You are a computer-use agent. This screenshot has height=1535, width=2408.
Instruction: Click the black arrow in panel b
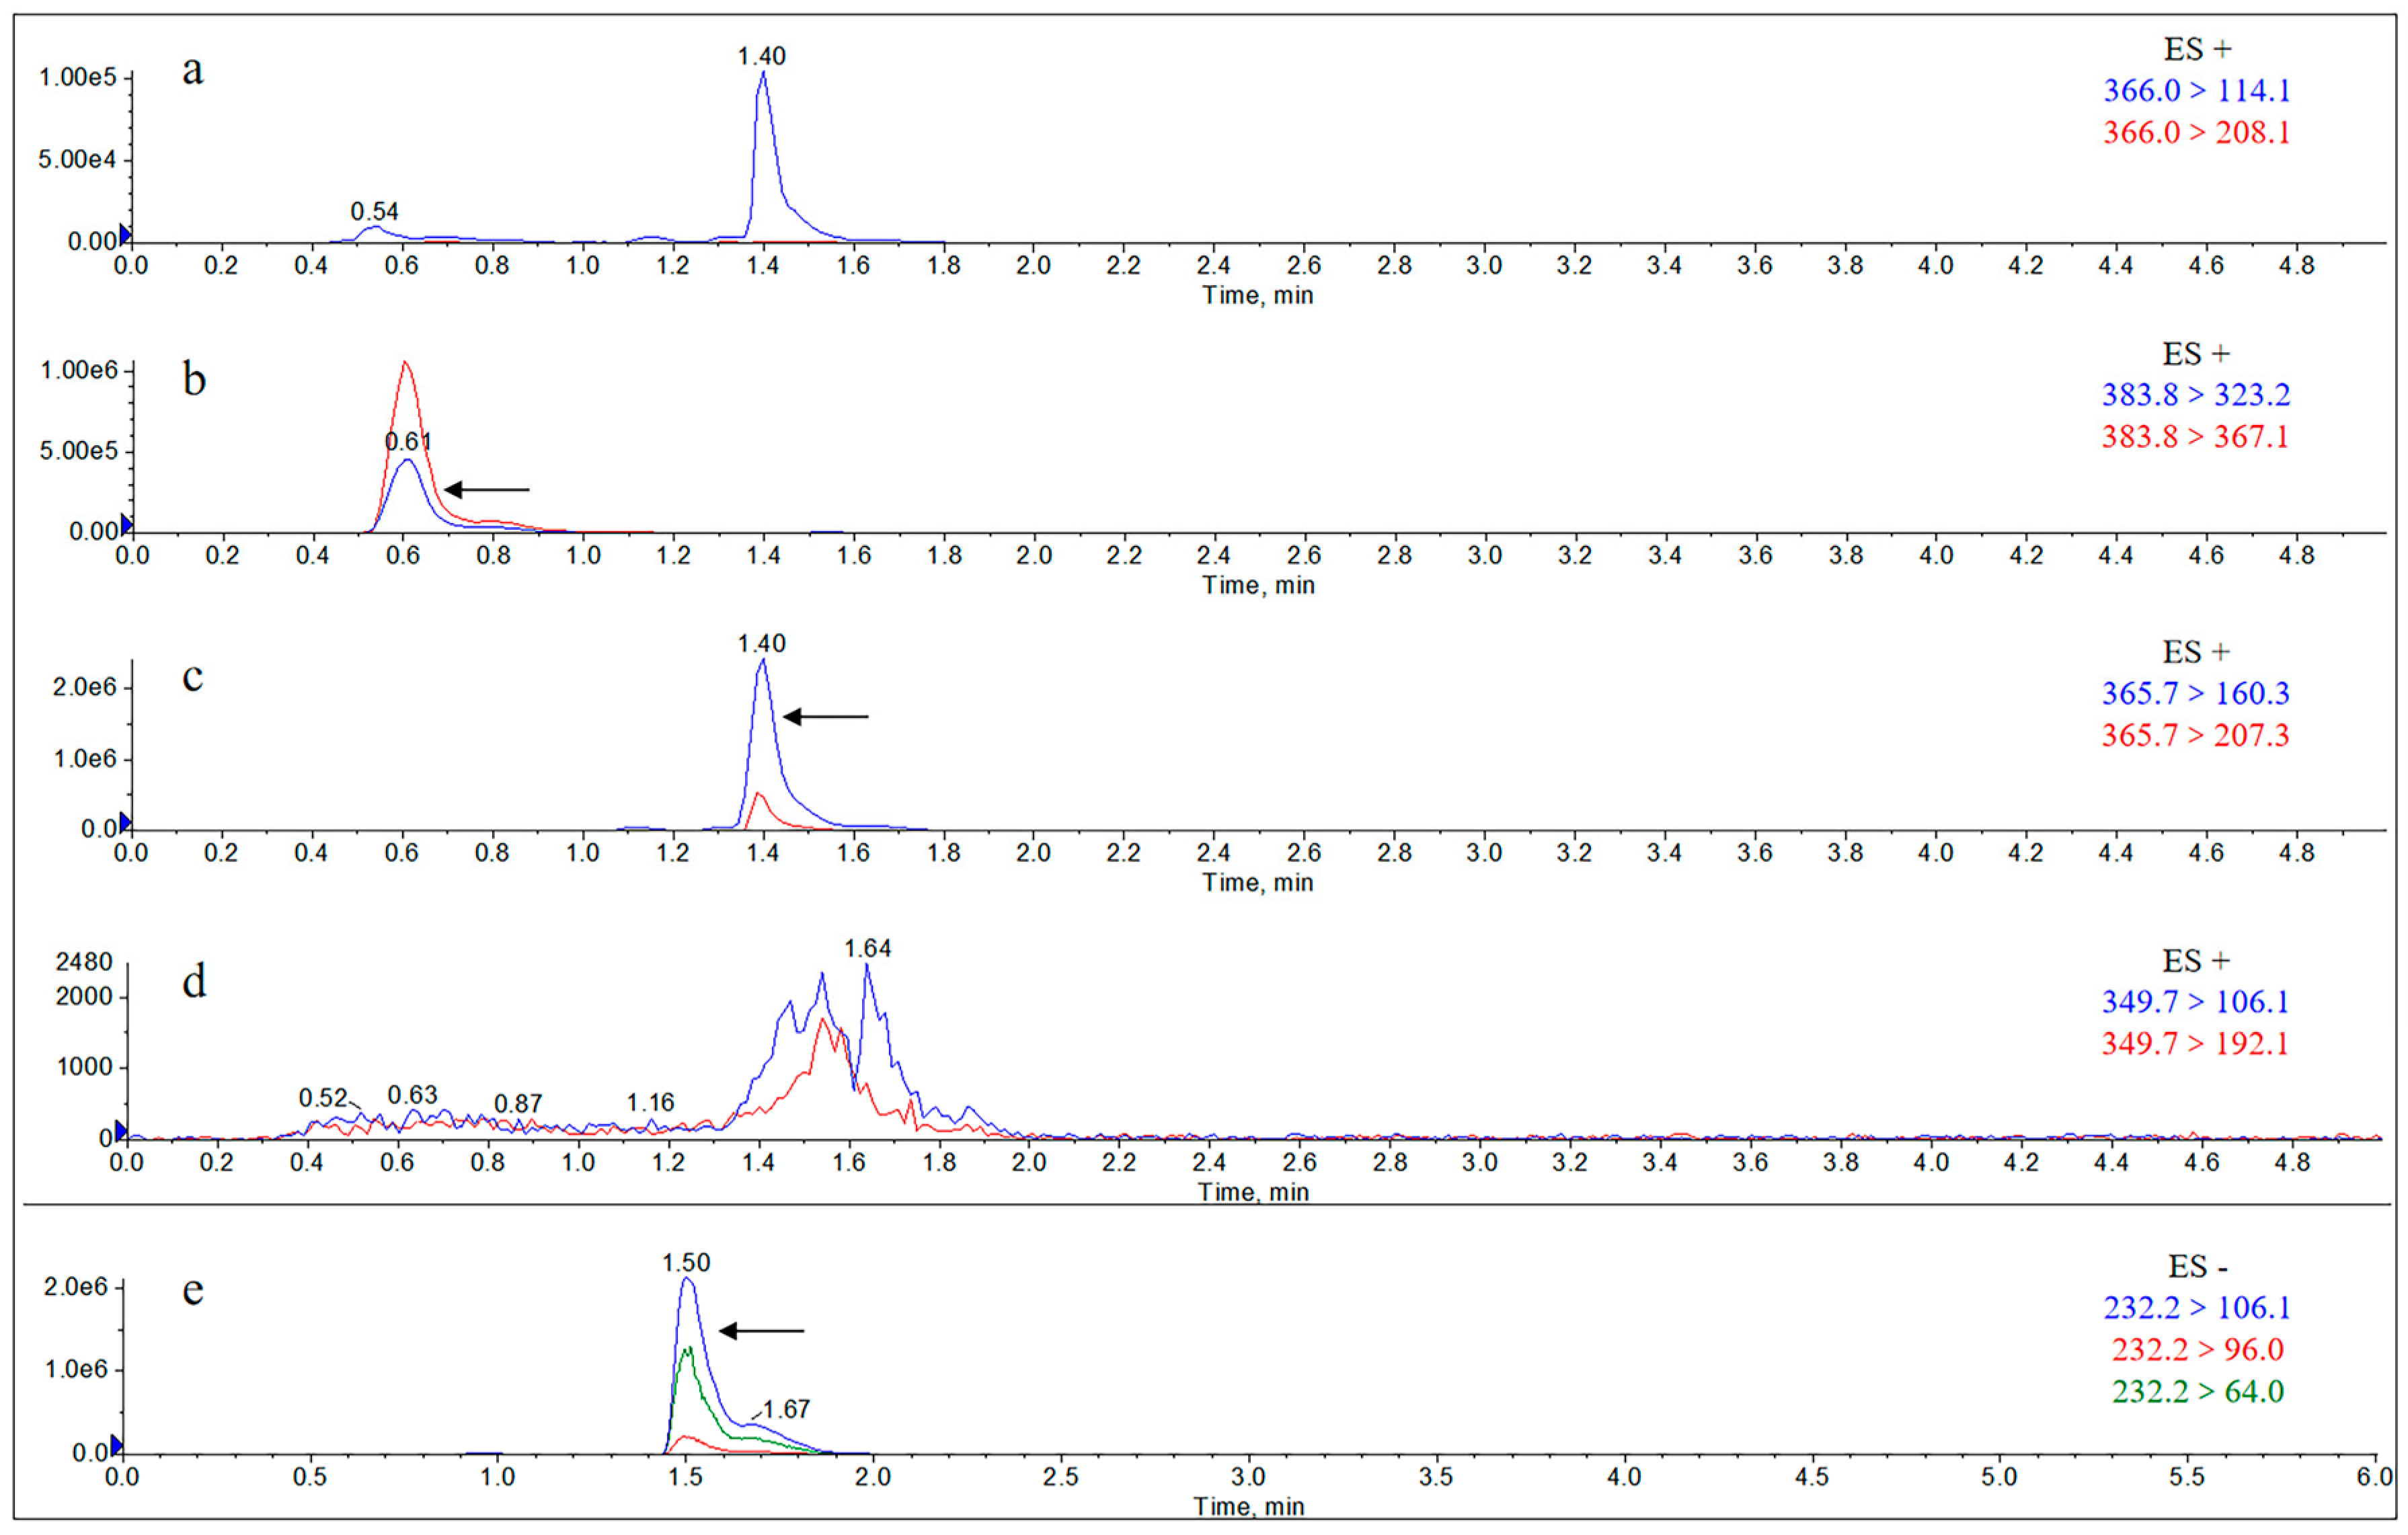486,490
